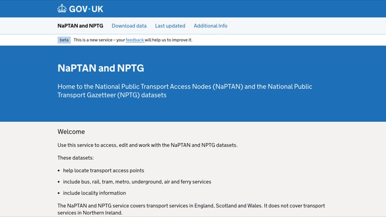Select the 'NaPTAN and NPTG' main heading
Image resolution: width=386 pixels, height=217 pixels.
(x=101, y=68)
